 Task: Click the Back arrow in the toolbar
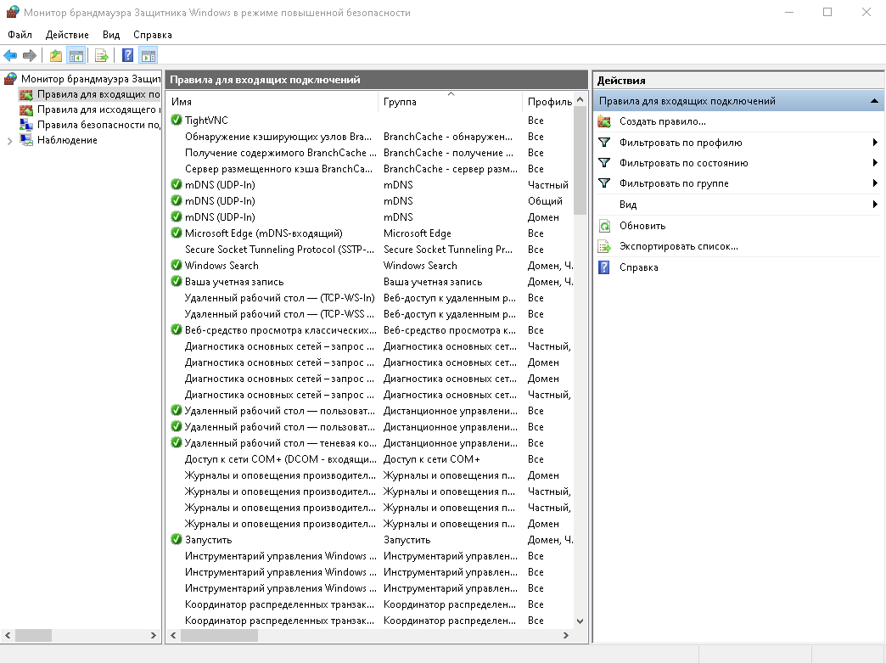(x=10, y=56)
